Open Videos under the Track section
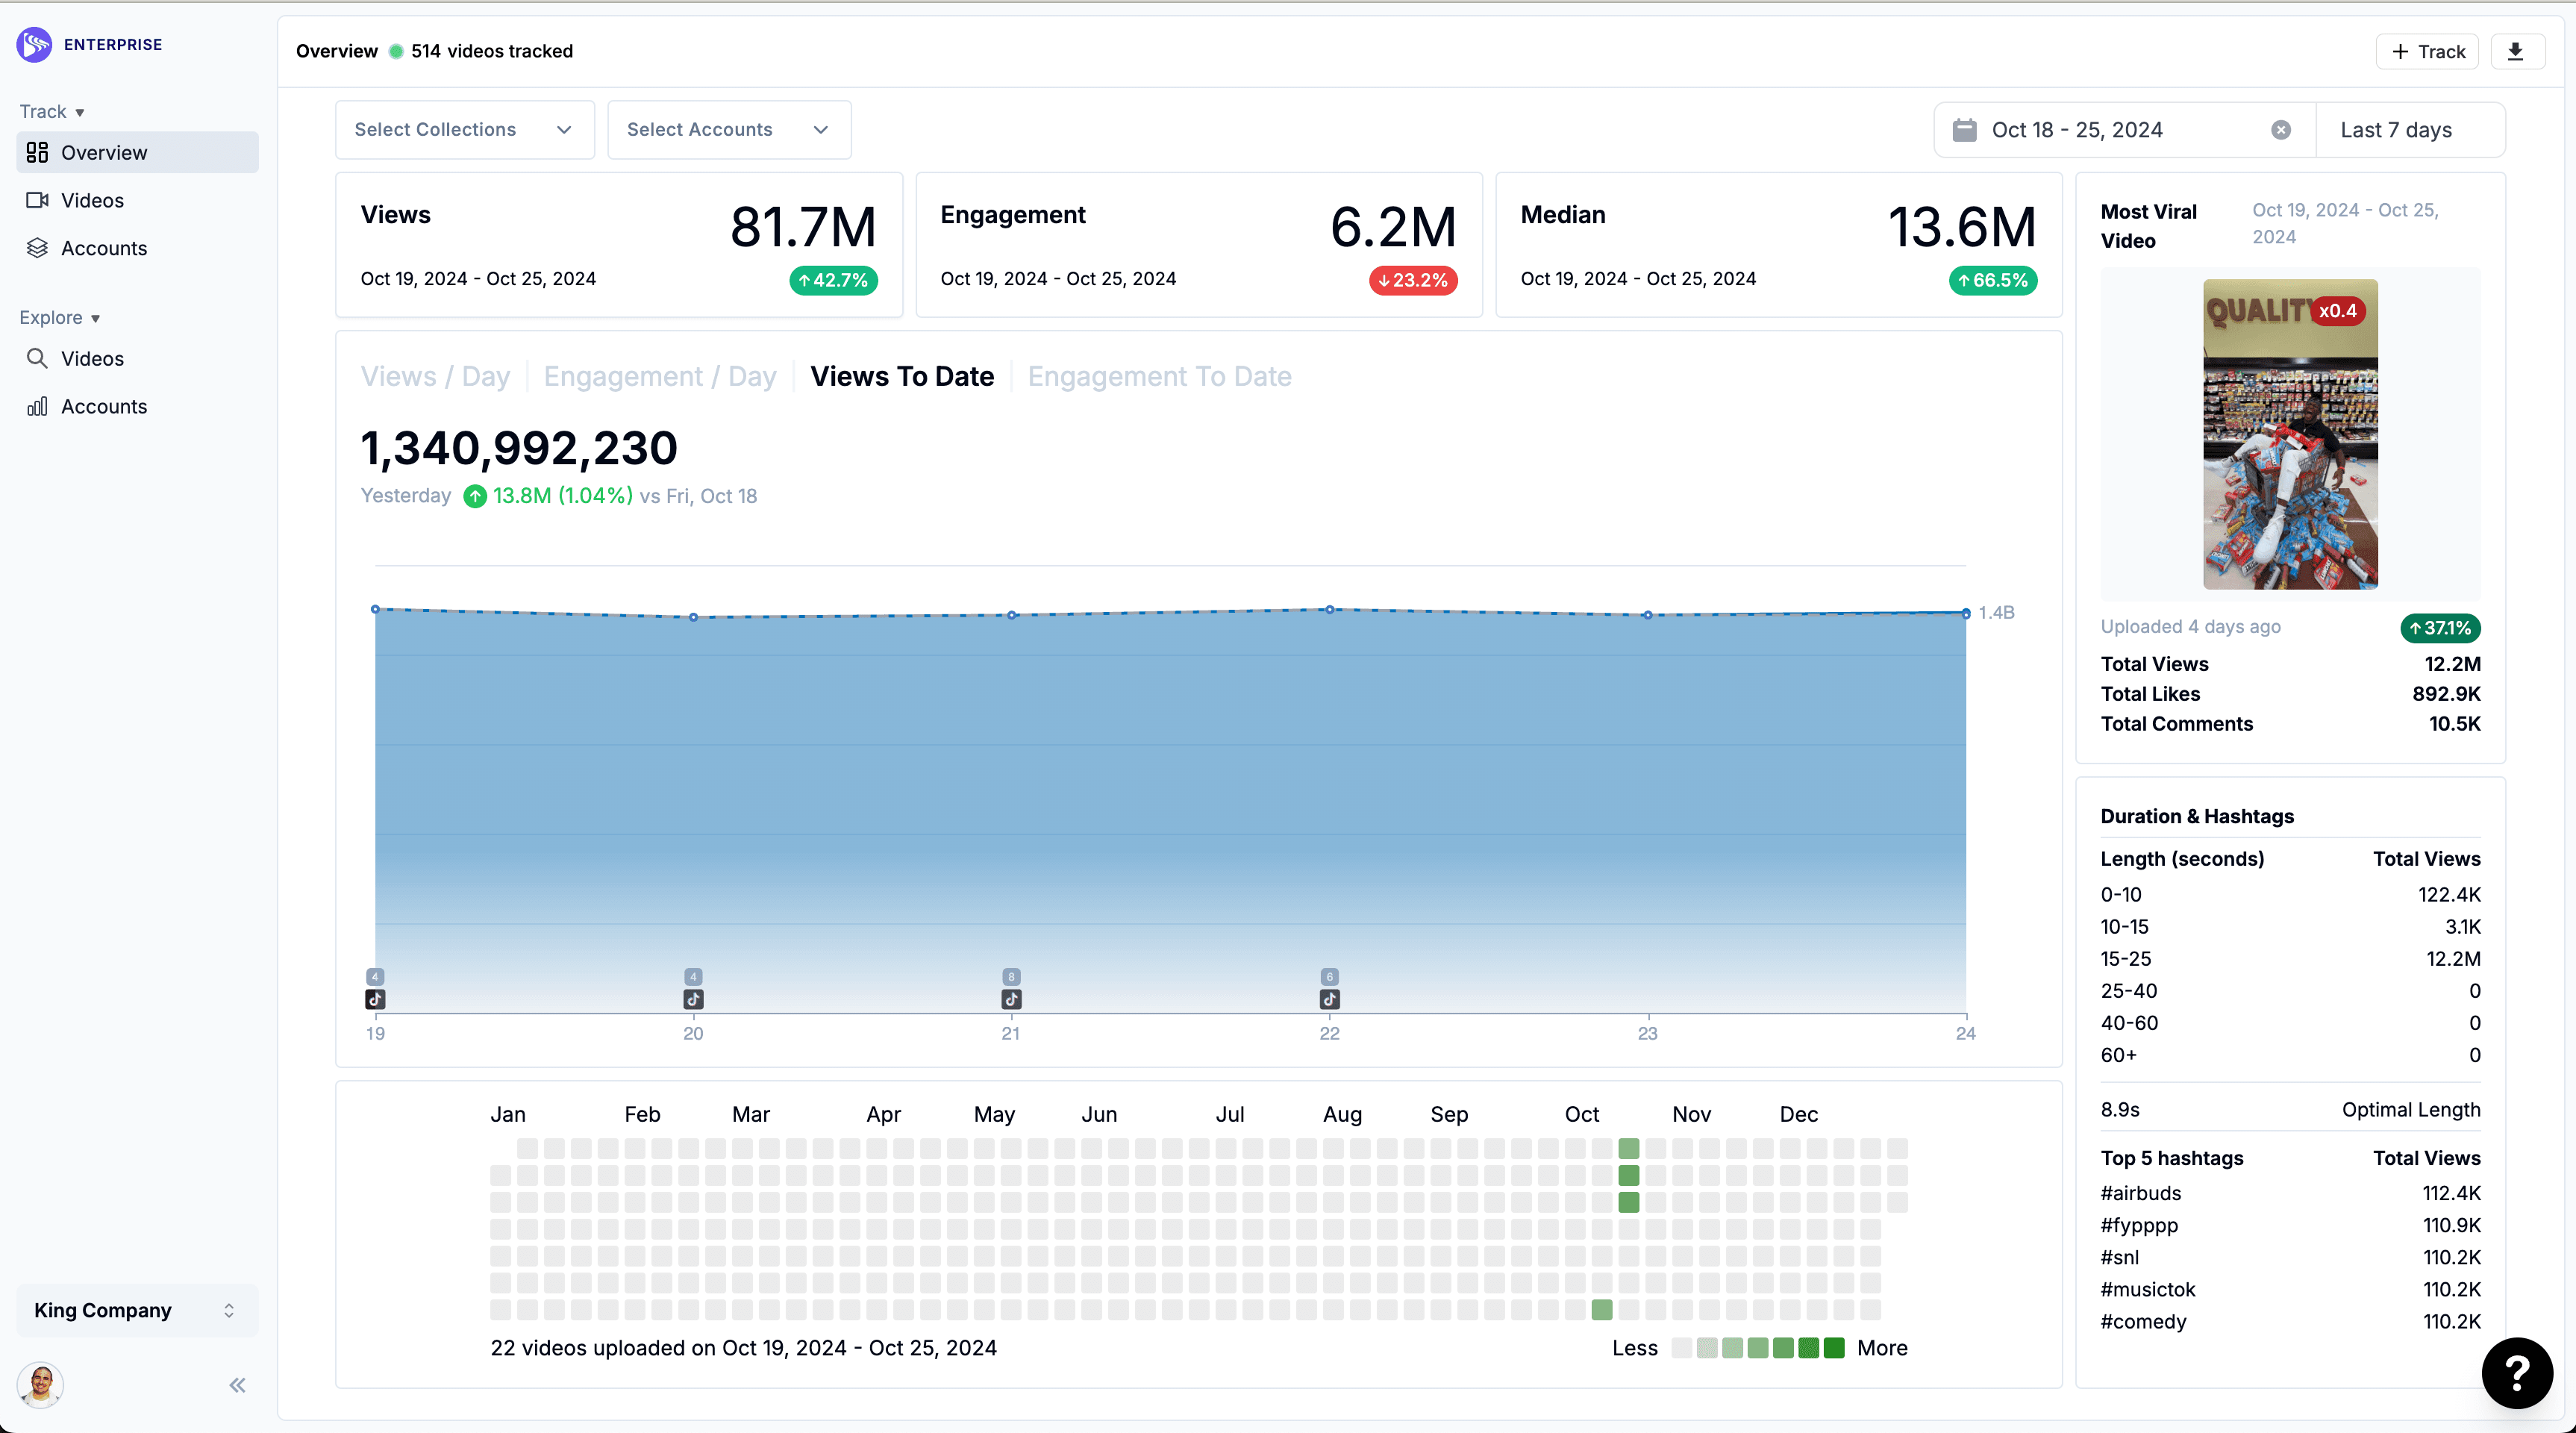 pyautogui.click(x=137, y=200)
